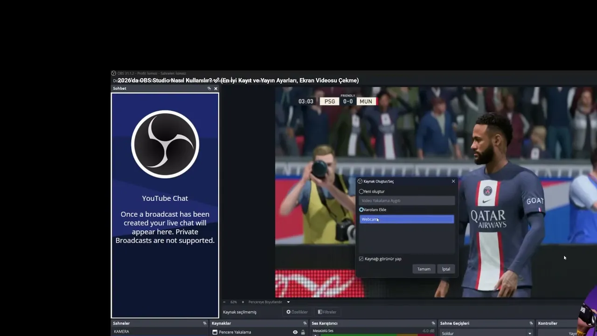
Task: Zoom in the preview with the plus button
Action: [243, 302]
